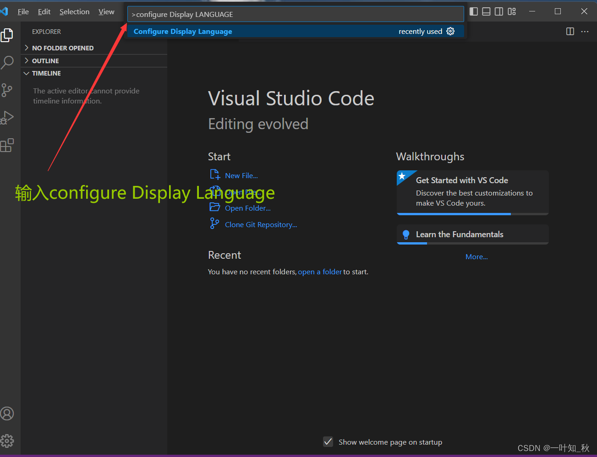Click into the command palette input field
This screenshot has height=457, width=597.
(296, 14)
